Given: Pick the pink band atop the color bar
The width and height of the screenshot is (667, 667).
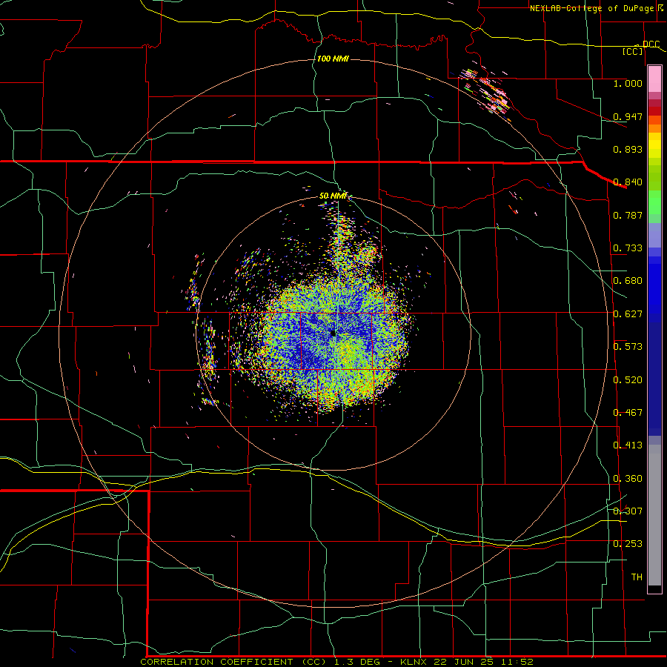Looking at the screenshot, I should (x=654, y=79).
